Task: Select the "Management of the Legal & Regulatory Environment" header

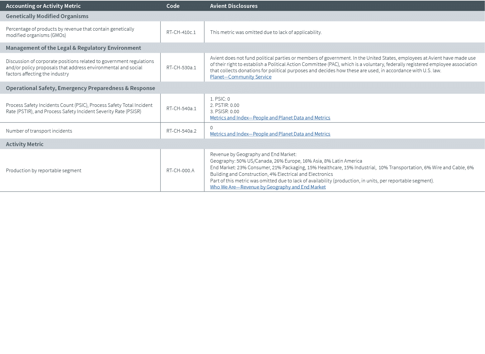Action: point(73,48)
